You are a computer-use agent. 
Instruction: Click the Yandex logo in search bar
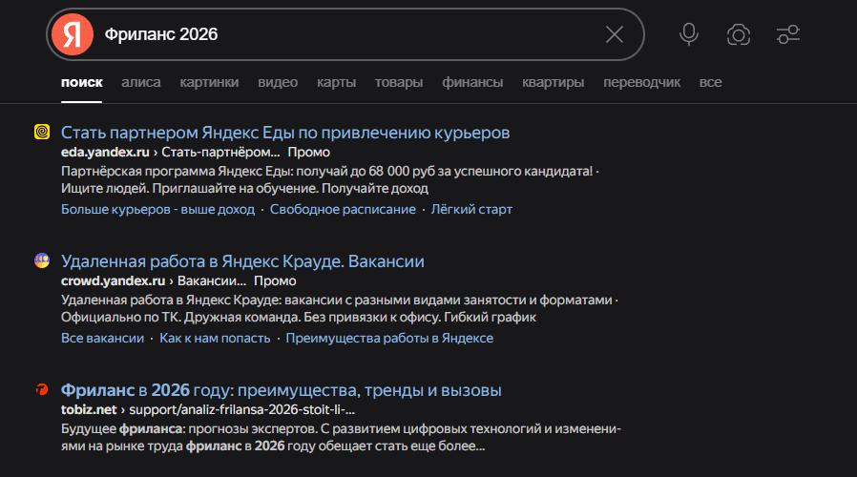73,34
